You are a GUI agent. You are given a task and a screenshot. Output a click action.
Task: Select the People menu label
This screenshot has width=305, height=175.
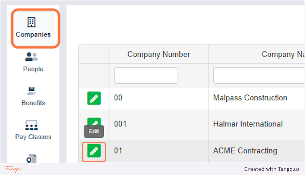[x=33, y=69]
